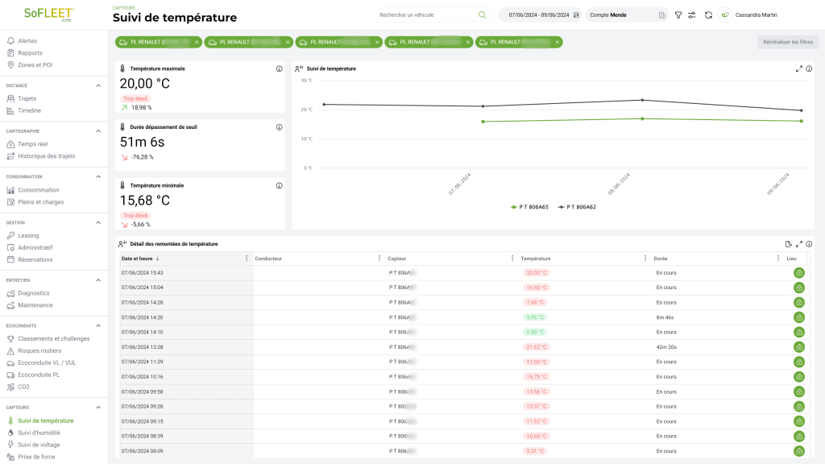
Task: Click the refresh data icon
Action: tap(708, 15)
